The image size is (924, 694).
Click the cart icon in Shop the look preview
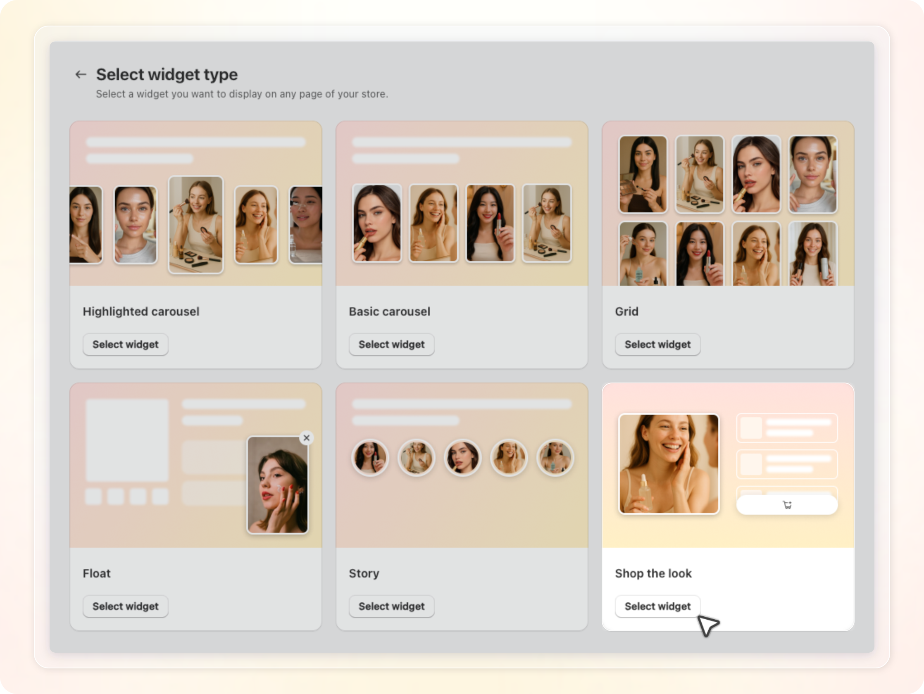pyautogui.click(x=787, y=505)
